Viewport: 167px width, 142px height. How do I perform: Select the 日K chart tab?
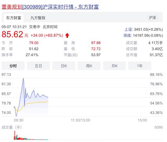(x=64, y=66)
